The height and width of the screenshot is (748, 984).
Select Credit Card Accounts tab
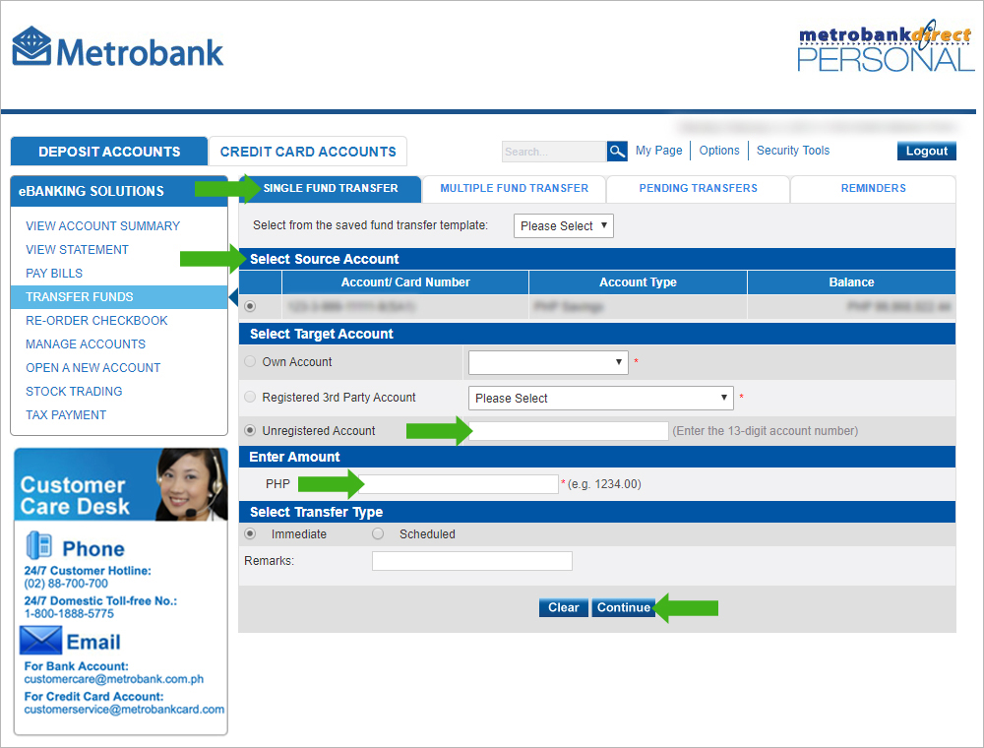click(308, 152)
